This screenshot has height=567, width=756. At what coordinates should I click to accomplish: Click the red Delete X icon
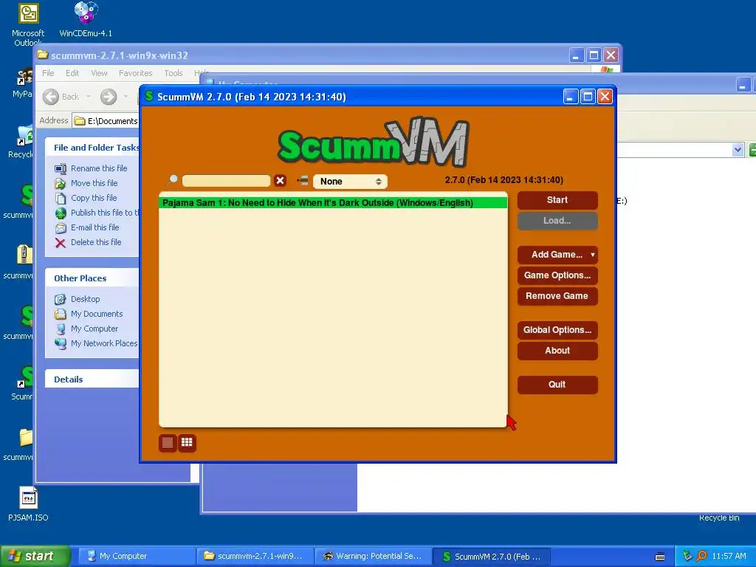[x=61, y=243]
